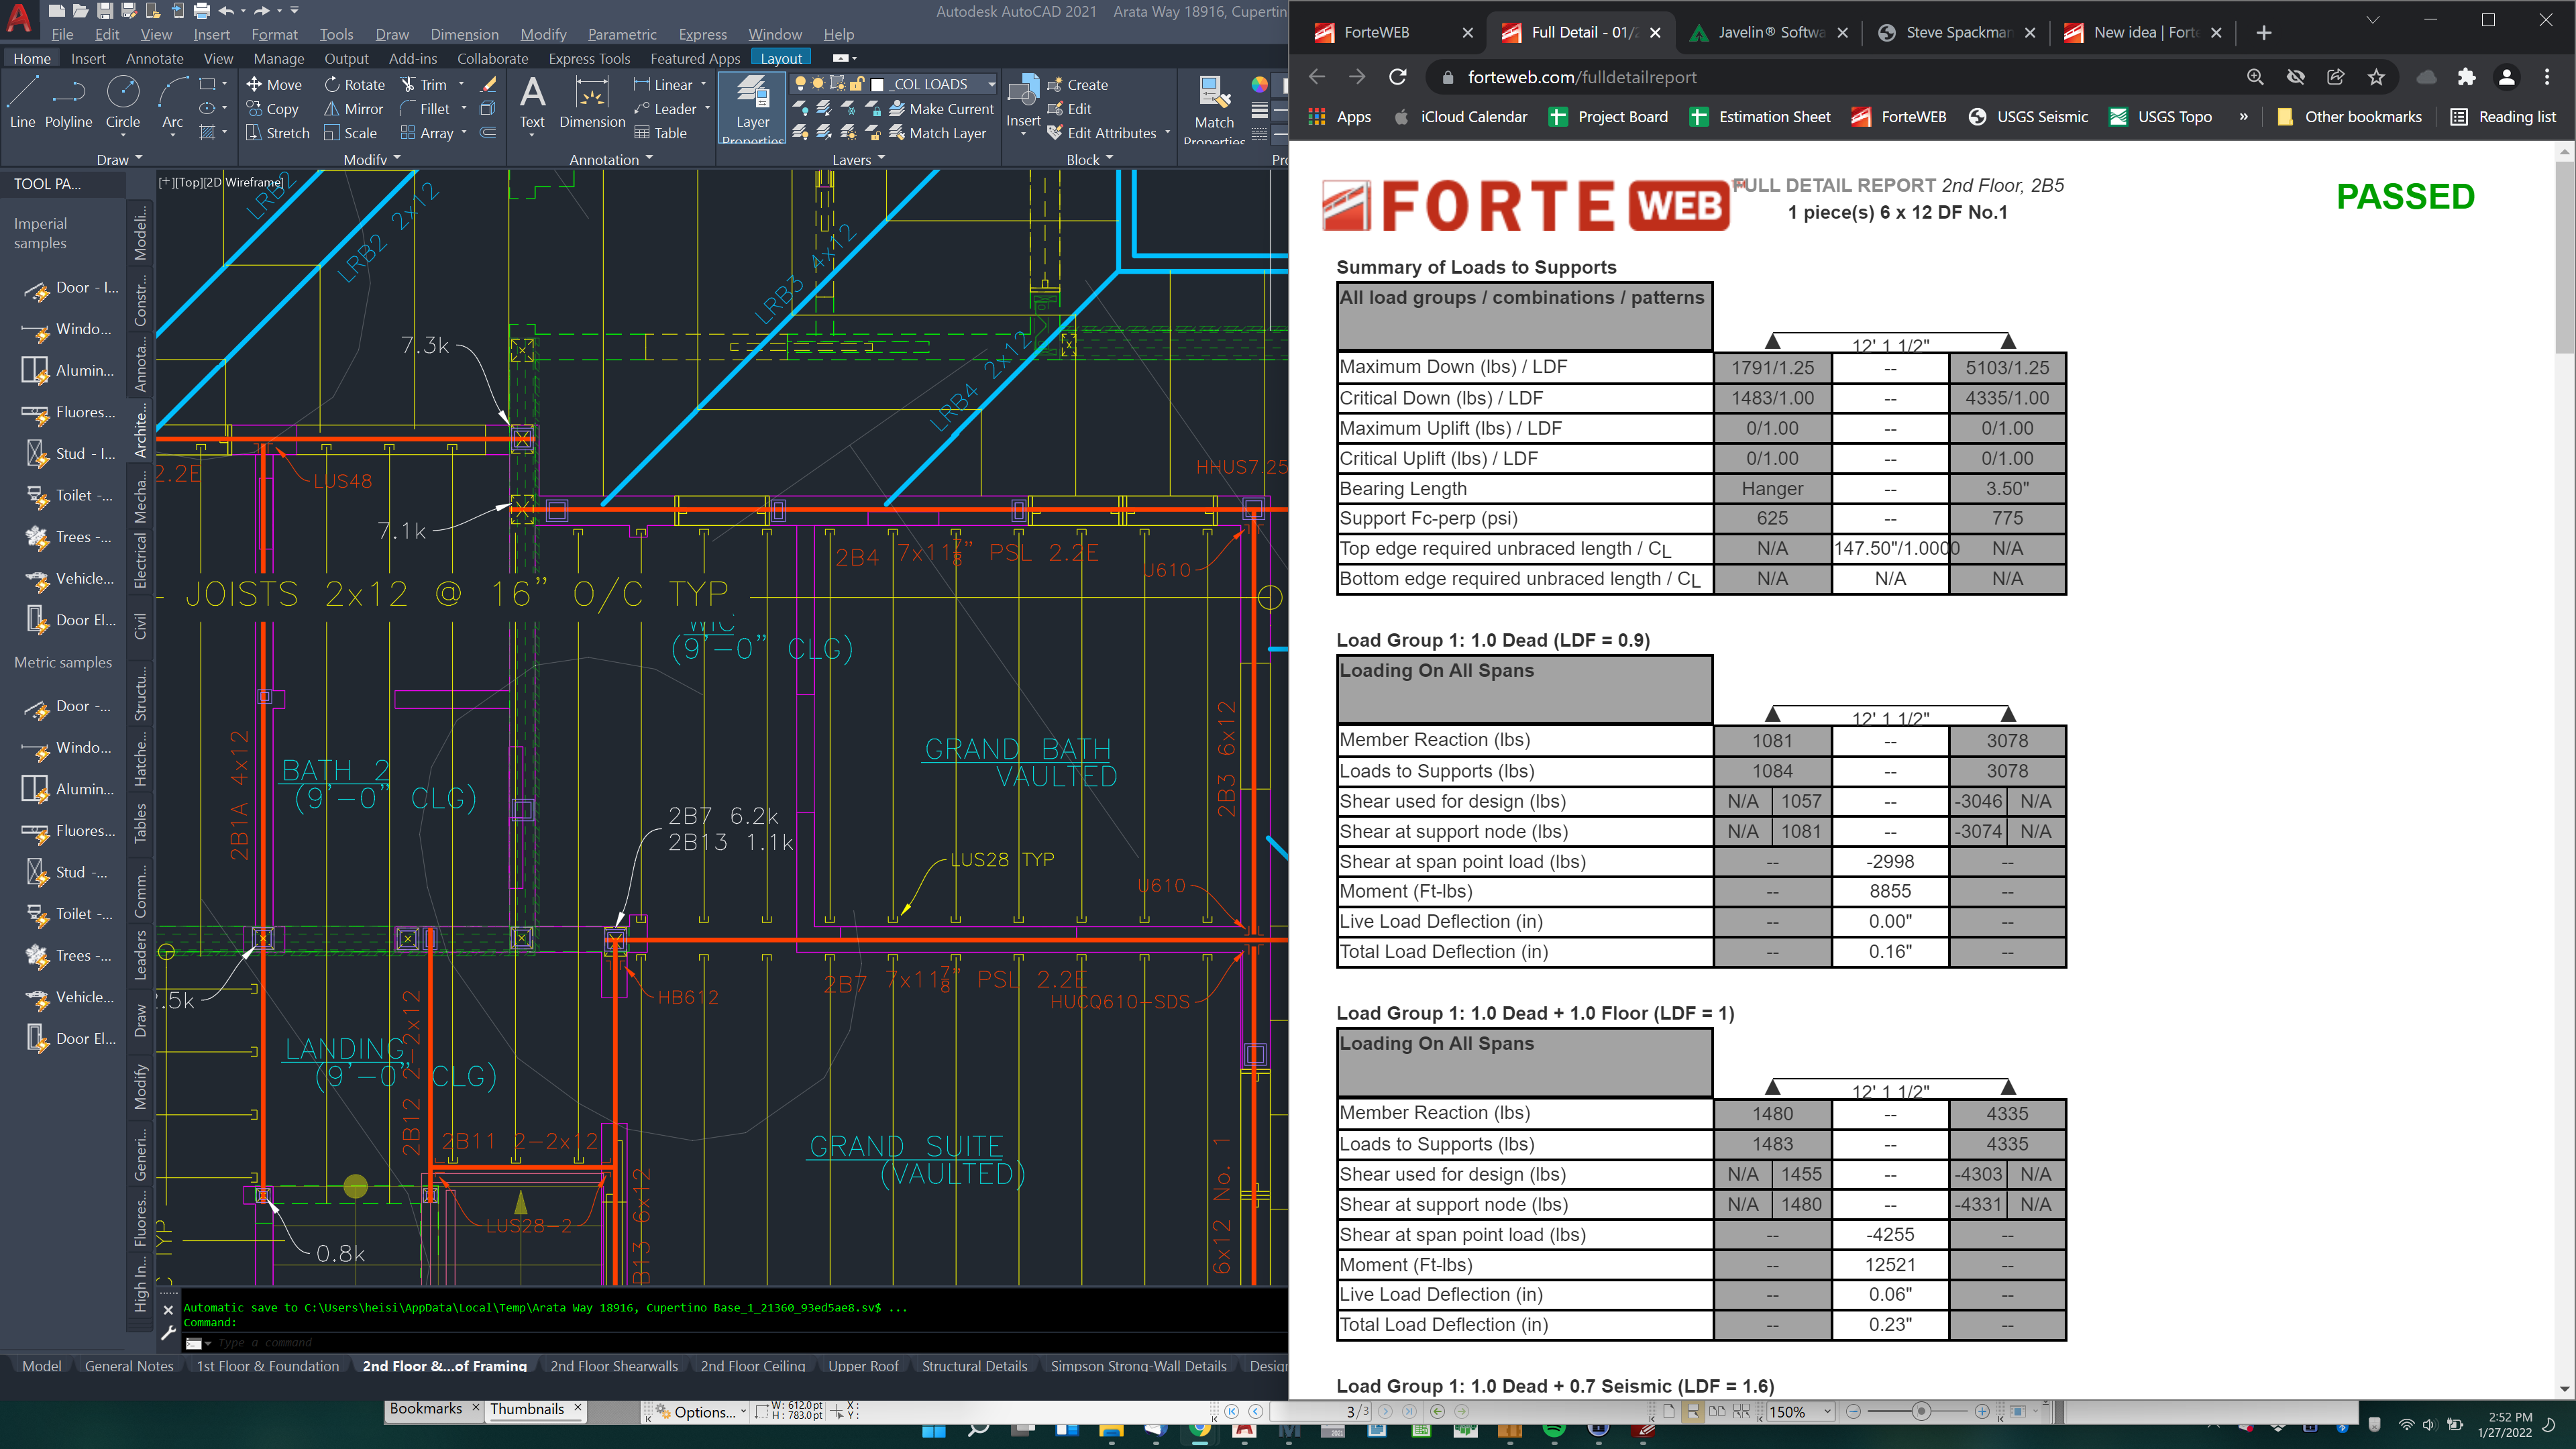Toggle layer on/off lightbulb for _COL LOADS
The image size is (2576, 1449).
[800, 84]
